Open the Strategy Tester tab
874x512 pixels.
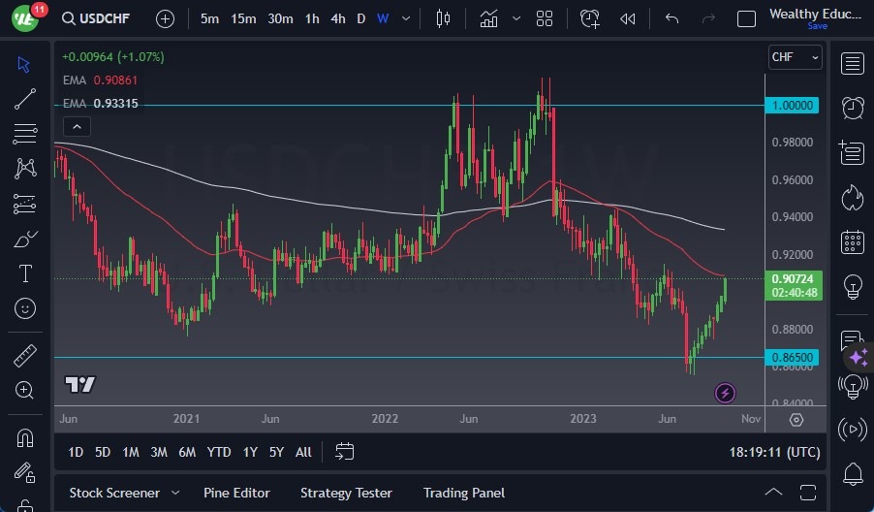346,493
